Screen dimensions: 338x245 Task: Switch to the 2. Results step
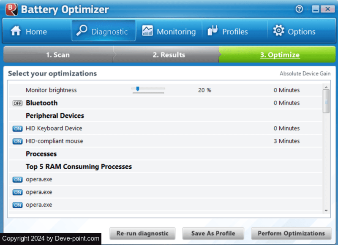click(x=169, y=55)
